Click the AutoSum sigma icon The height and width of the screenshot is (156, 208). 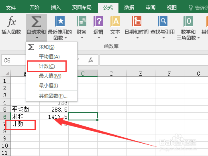(x=36, y=22)
